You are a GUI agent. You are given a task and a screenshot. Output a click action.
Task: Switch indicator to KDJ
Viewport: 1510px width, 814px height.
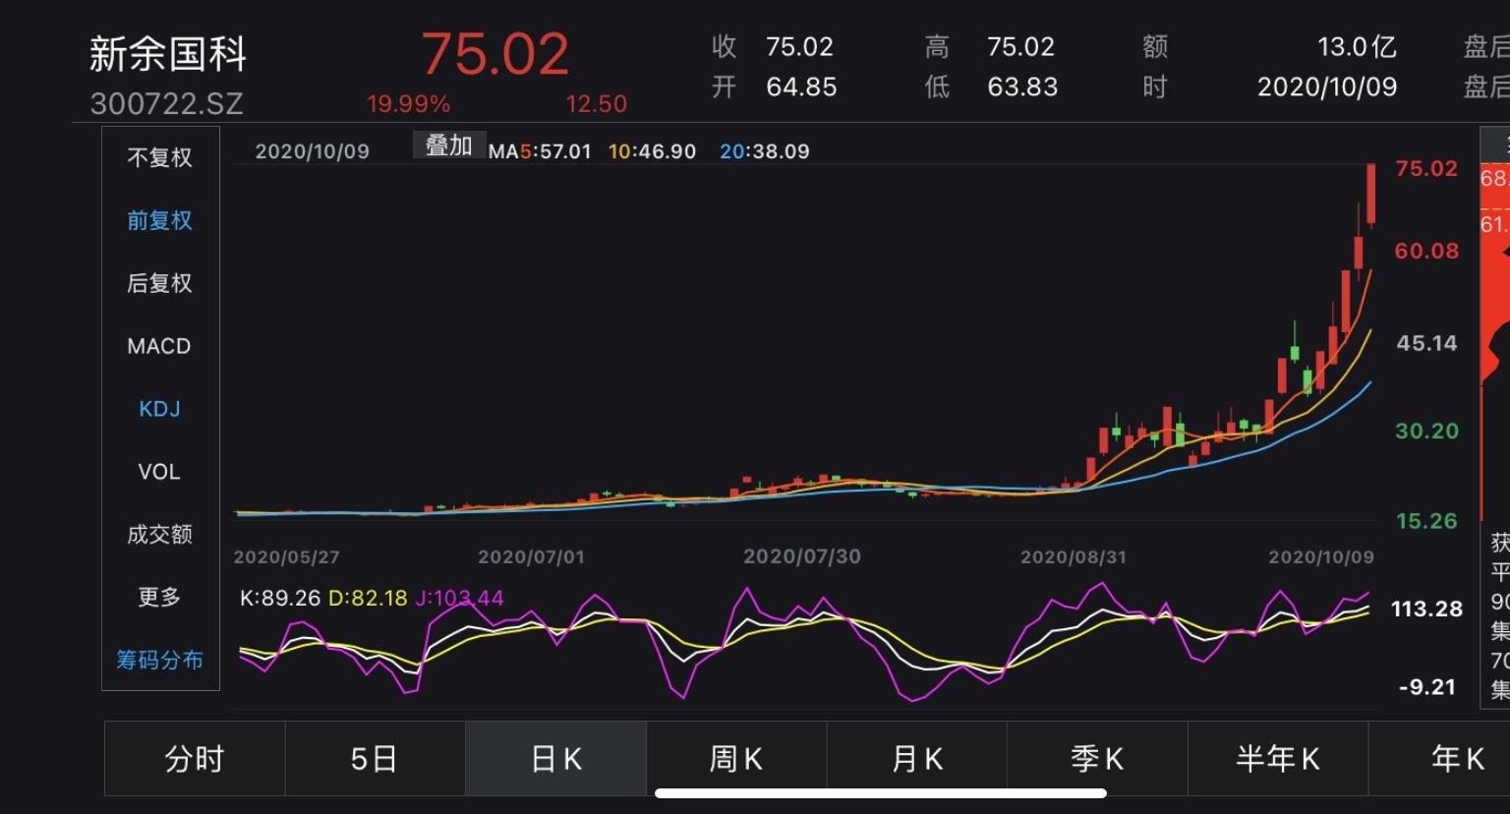click(x=159, y=409)
